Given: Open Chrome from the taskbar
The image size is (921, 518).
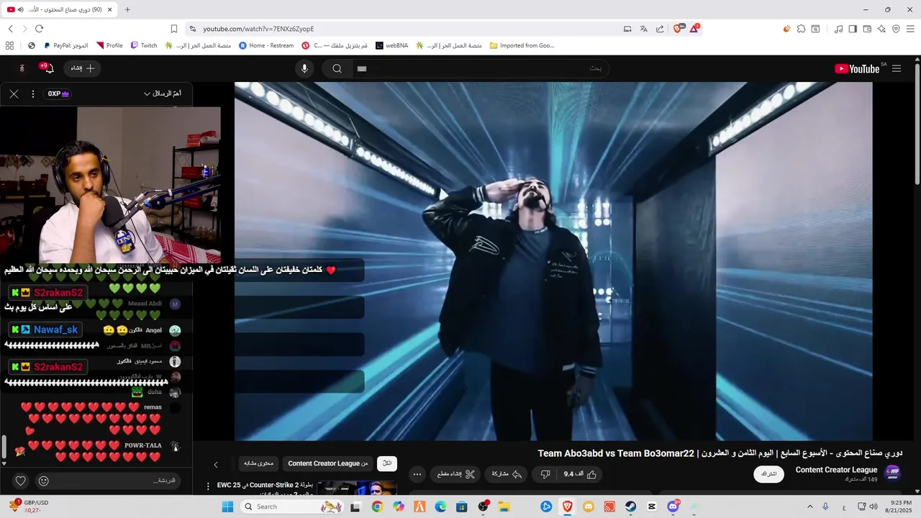Looking at the screenshot, I should coord(377,506).
